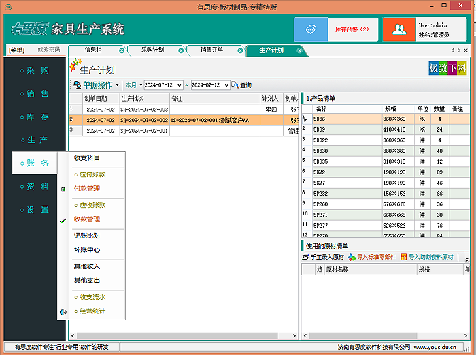Select 其他支出 menu entry
Image resolution: width=476 pixels, height=355 pixels.
(87, 281)
